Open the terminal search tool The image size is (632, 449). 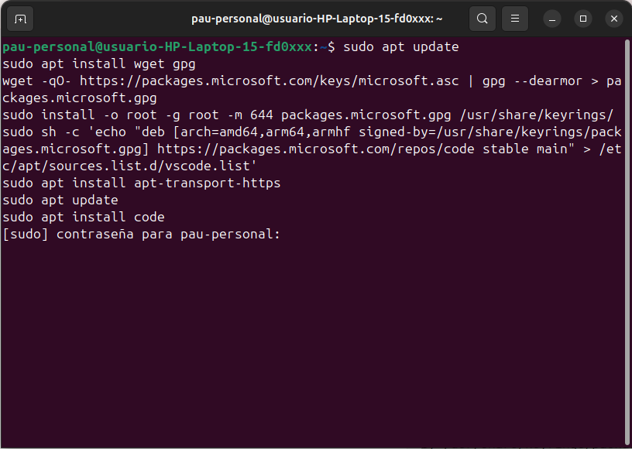[x=483, y=19]
